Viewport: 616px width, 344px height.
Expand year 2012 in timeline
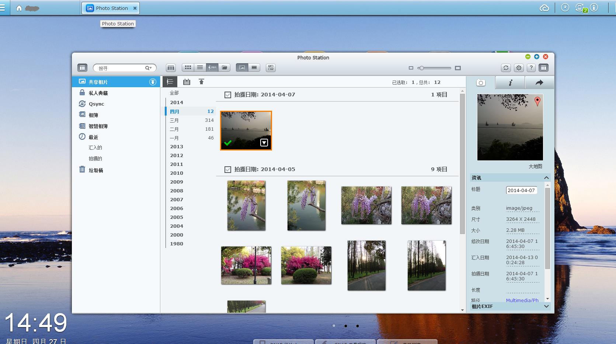177,155
